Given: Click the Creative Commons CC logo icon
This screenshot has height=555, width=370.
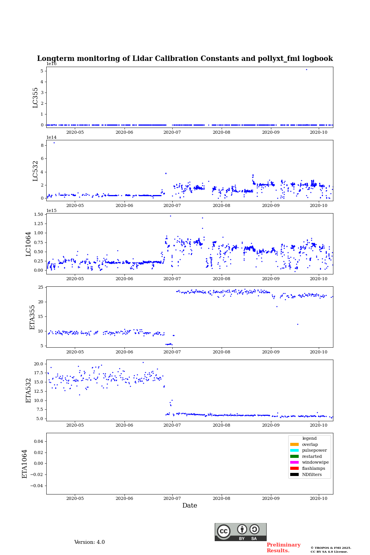Looking at the screenshot, I should pos(224,531).
